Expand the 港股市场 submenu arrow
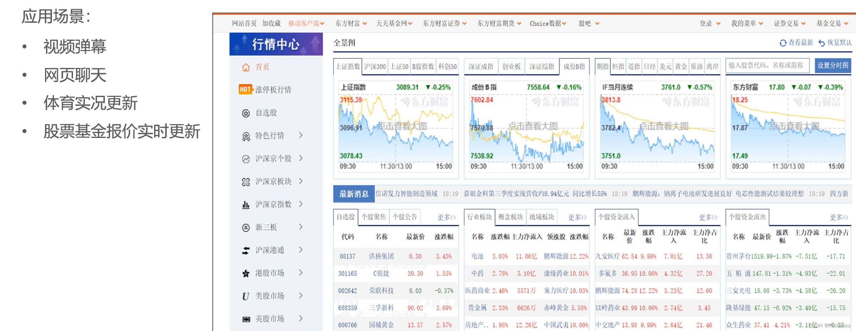This screenshot has width=856, height=331. (x=301, y=272)
